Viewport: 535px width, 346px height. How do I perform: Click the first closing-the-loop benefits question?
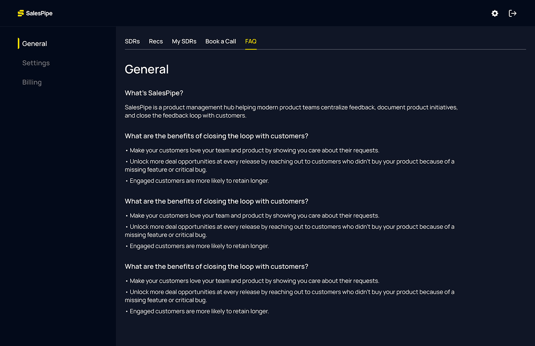tap(216, 136)
